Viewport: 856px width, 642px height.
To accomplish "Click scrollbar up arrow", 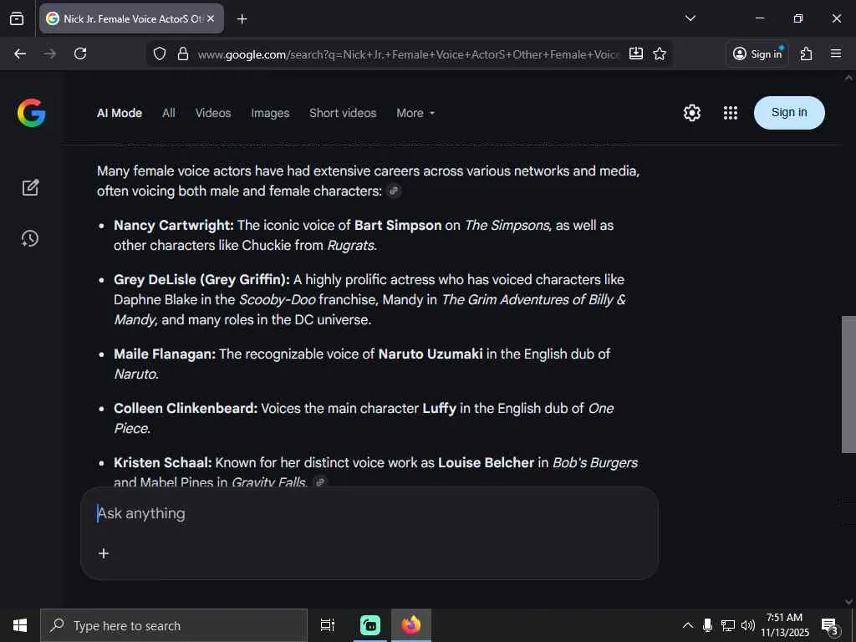I will [x=848, y=78].
